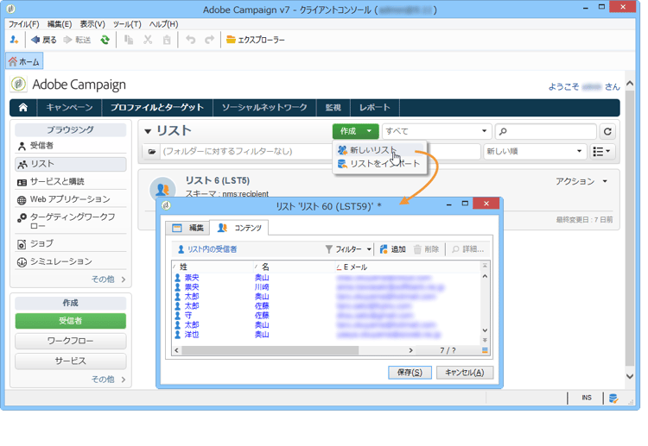Select recipient row 守 佐藤
The width and height of the screenshot is (648, 446).
(327, 315)
